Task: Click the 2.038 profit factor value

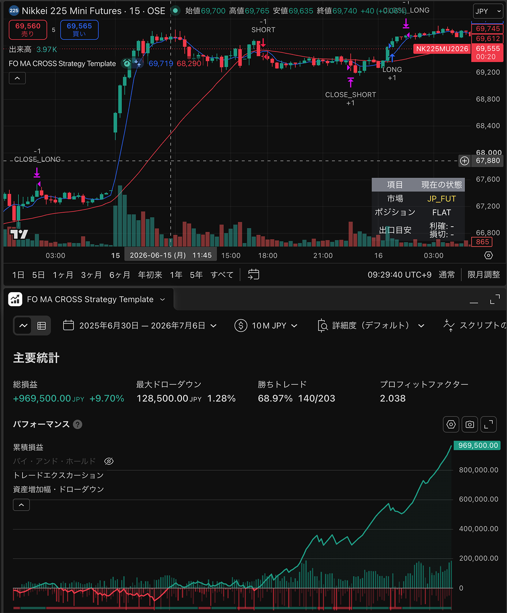Action: [393, 399]
